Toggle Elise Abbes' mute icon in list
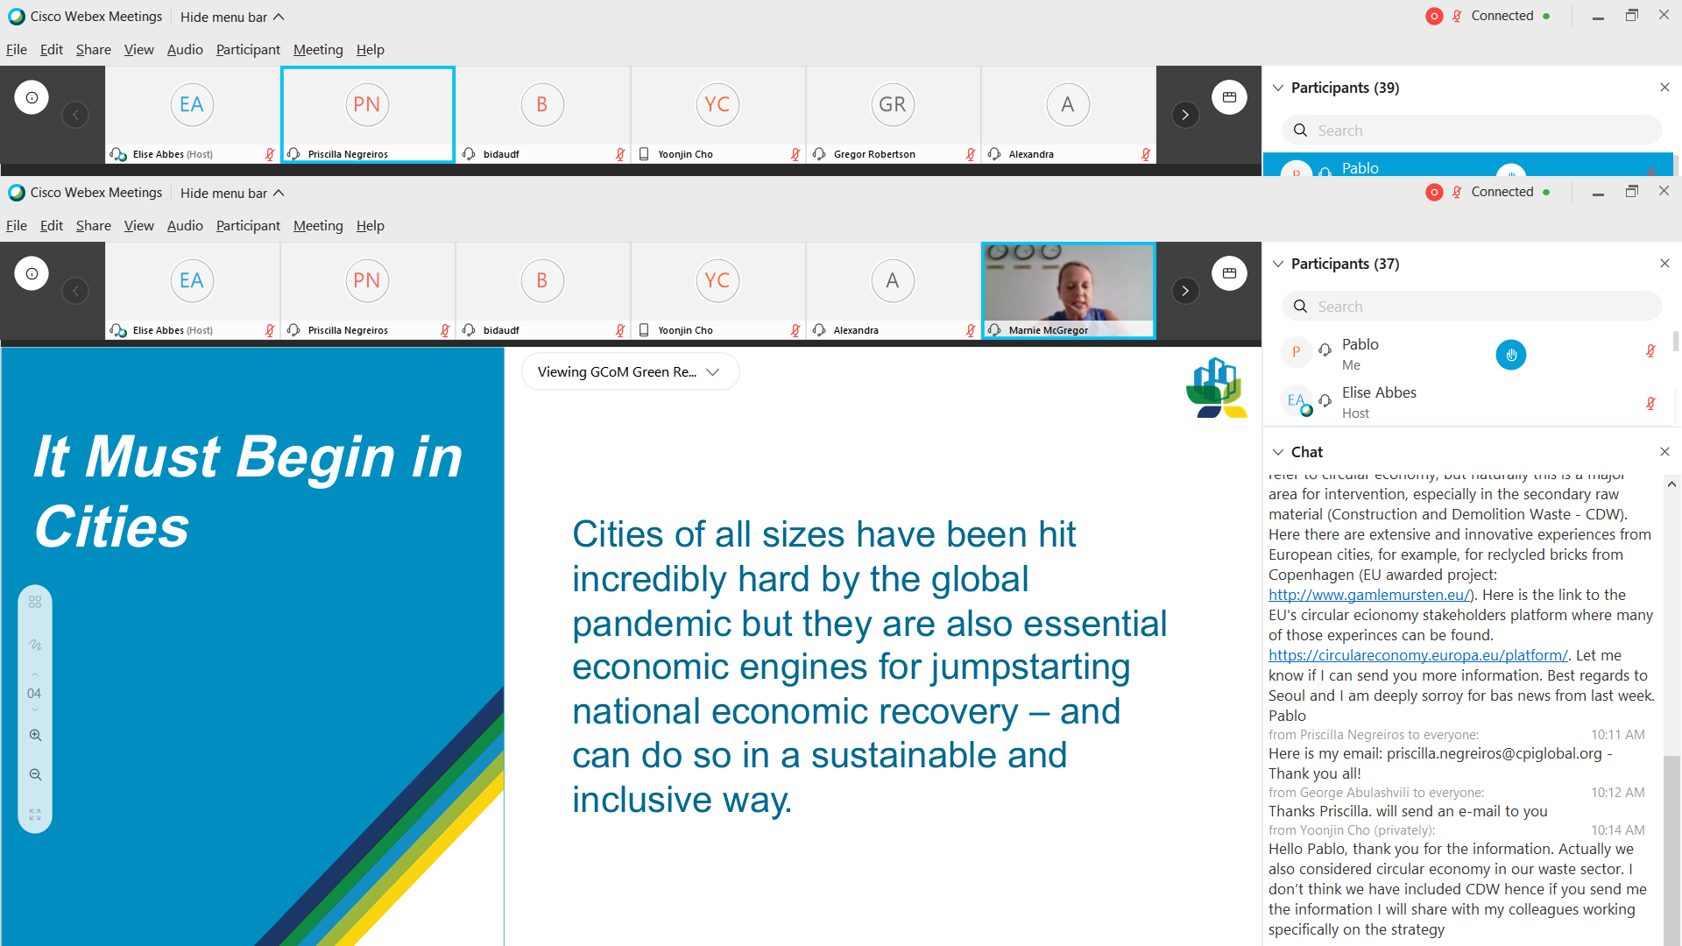 (1650, 404)
